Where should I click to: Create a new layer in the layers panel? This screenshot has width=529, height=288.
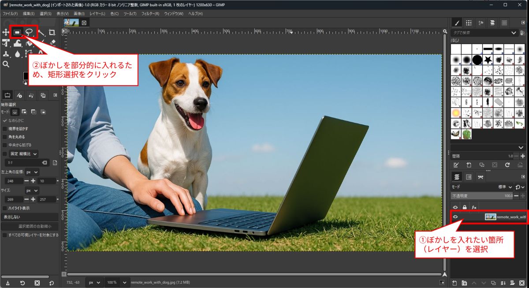tap(454, 283)
